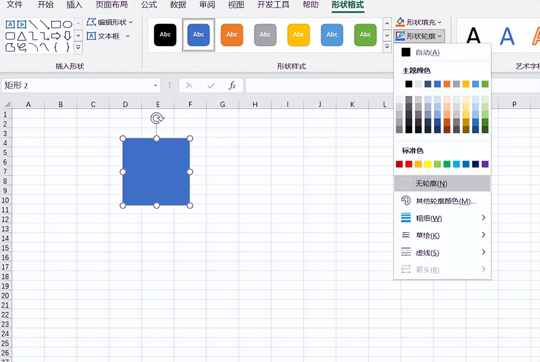Select the oval shape in the shapes gallery
This screenshot has width=540, height=362.
[68, 25]
